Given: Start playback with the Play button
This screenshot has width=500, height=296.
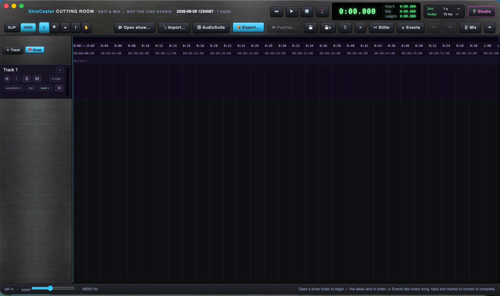Looking at the screenshot, I should click(292, 11).
